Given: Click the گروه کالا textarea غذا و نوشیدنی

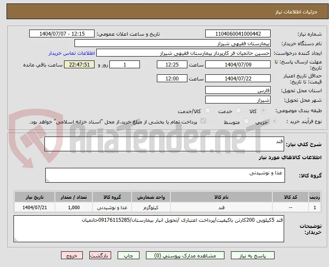Looking at the screenshot, I should coord(165,175).
